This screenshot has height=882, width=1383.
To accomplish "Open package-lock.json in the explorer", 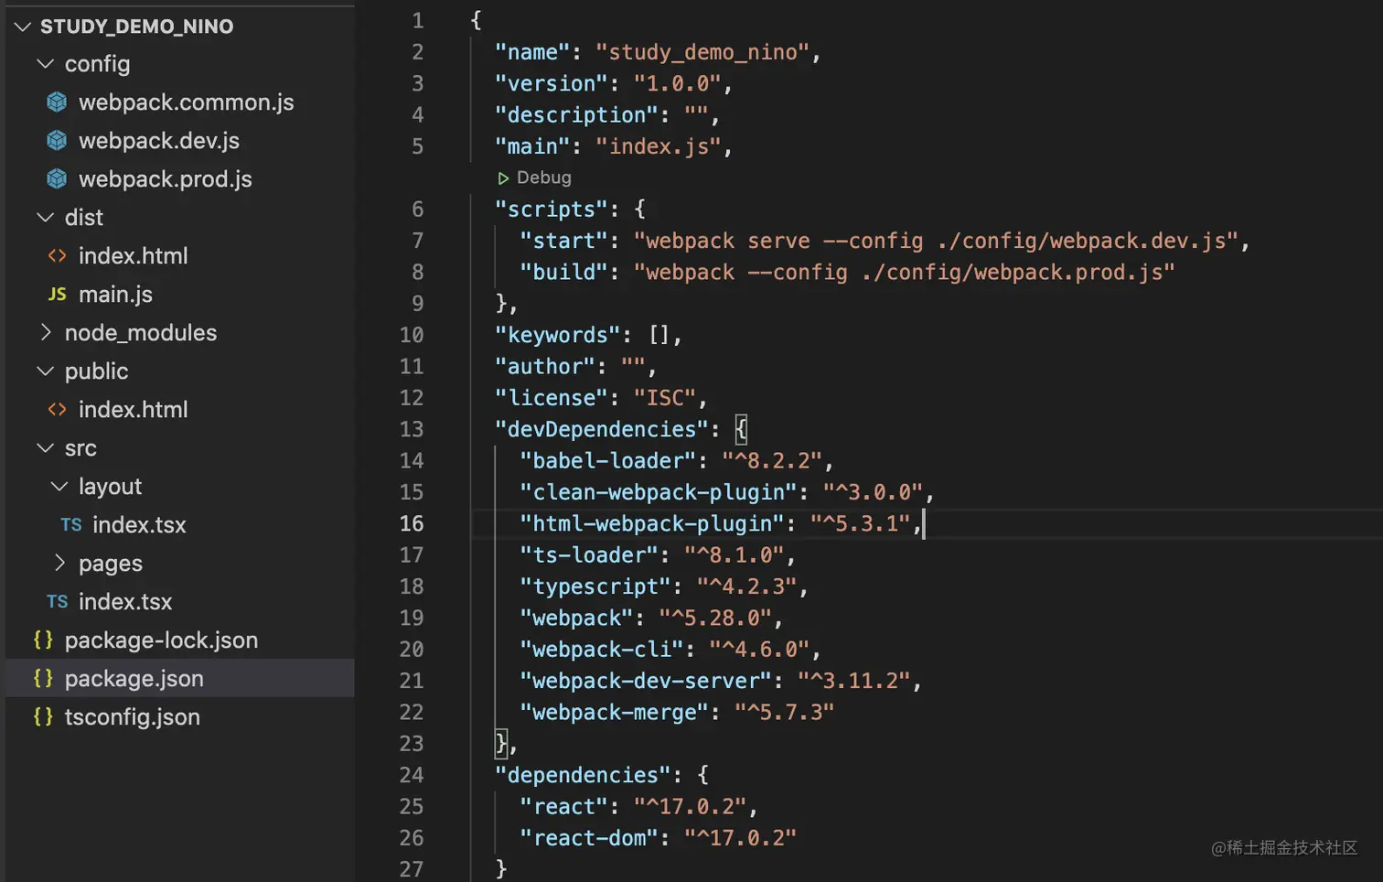I will [x=161, y=640].
